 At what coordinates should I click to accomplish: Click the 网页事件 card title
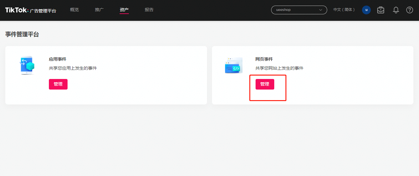(x=264, y=59)
